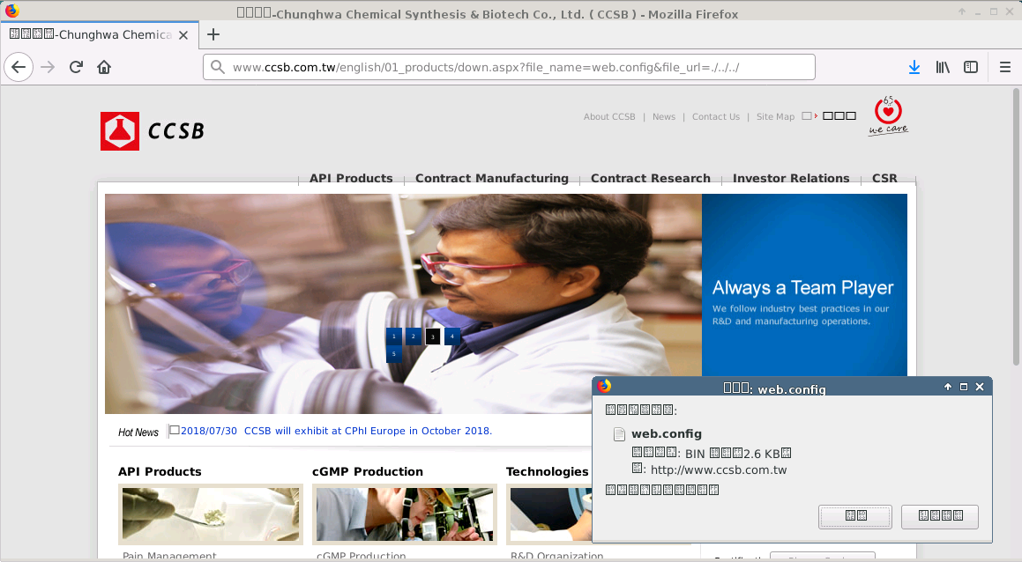Click the web.config file icon in dialog

click(619, 434)
